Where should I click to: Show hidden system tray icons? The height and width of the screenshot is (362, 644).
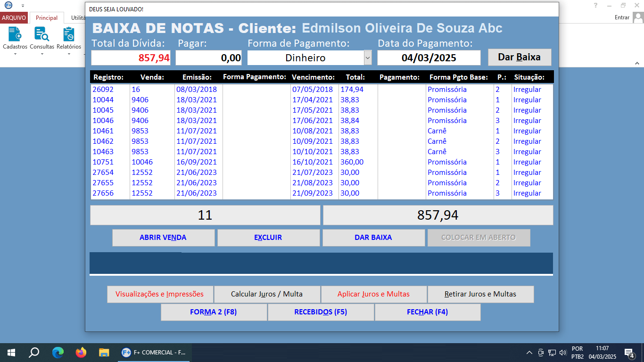pyautogui.click(x=529, y=353)
